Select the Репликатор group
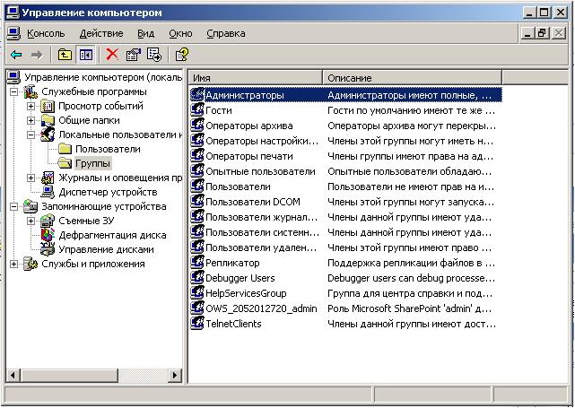Image resolution: width=575 pixels, height=408 pixels. pos(232,264)
